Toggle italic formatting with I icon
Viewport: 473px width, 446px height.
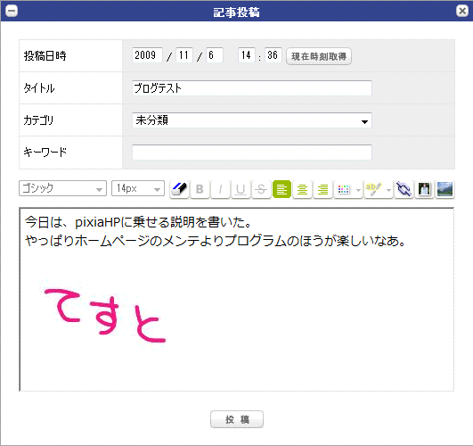pos(220,189)
